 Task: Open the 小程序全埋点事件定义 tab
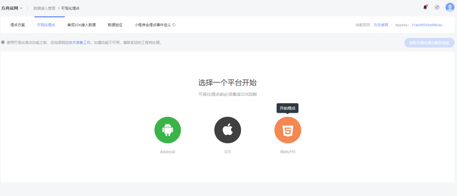(x=153, y=25)
